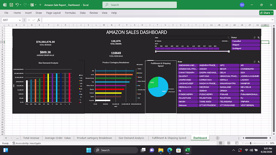This screenshot has height=155, width=276.
Task: Open the Review ribbon tab
Action: point(94,13)
